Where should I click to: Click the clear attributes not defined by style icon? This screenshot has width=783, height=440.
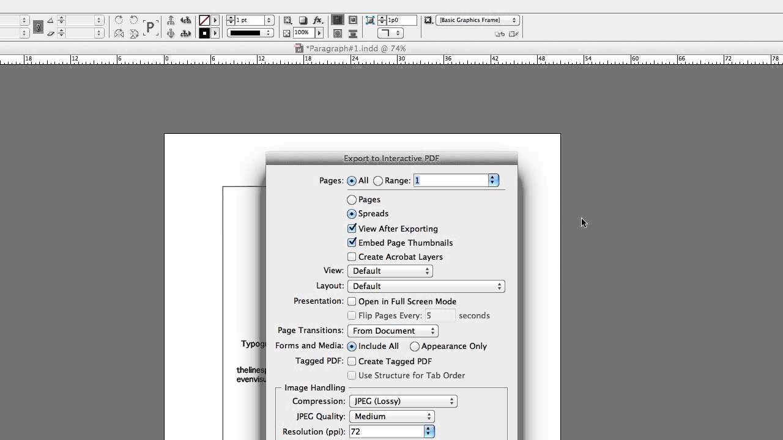tap(514, 34)
